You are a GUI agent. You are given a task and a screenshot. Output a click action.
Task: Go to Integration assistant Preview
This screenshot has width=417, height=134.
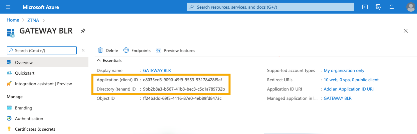tap(43, 84)
